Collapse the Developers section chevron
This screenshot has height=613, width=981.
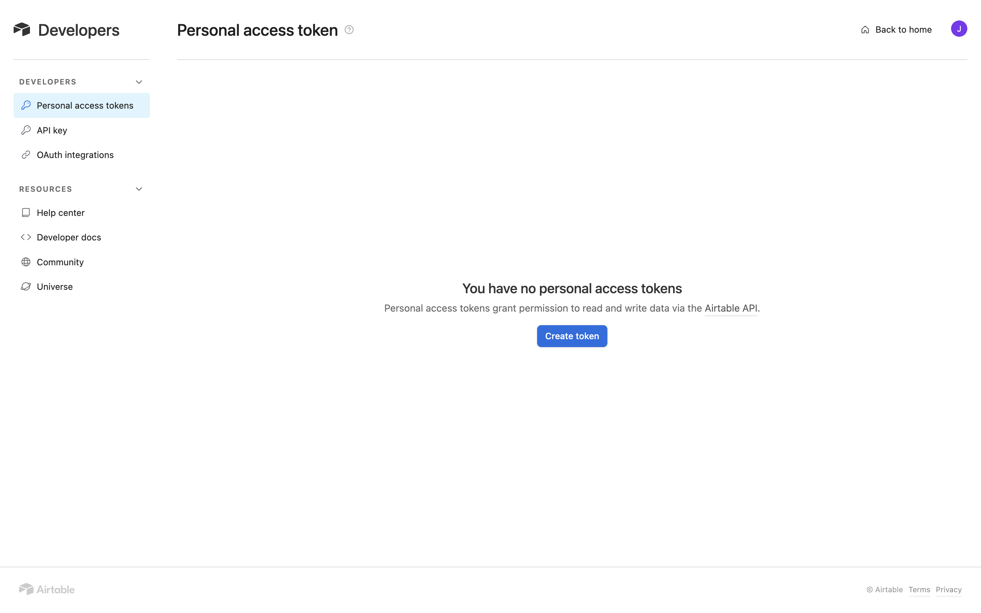139,82
